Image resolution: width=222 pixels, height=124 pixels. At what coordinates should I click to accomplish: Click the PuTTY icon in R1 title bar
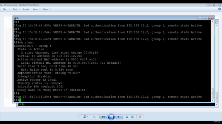tap(15, 18)
